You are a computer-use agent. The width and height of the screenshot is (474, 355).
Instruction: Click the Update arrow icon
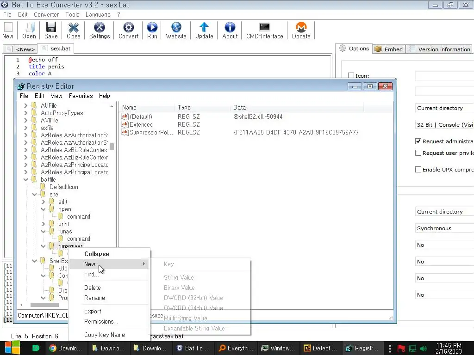click(204, 27)
